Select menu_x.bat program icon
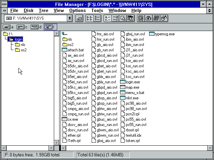 tap(123, 93)
